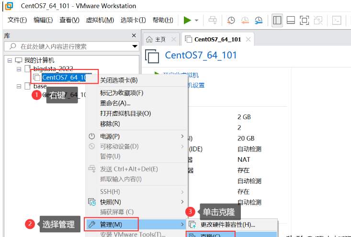This screenshot has width=351, height=237.
Task: Choose 移除(R) from context menu
Action: click(x=137, y=124)
